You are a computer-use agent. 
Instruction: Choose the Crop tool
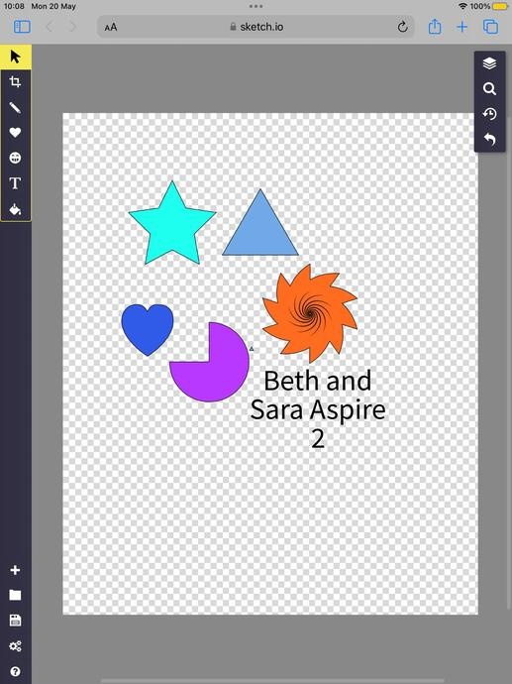[15, 82]
